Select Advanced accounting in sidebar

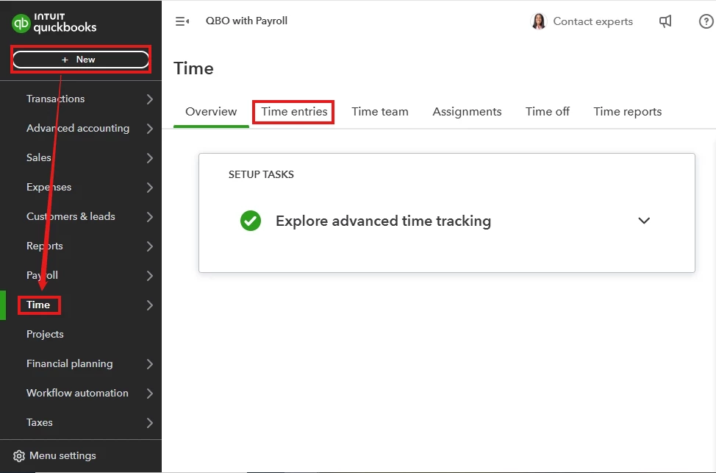pyautogui.click(x=78, y=129)
